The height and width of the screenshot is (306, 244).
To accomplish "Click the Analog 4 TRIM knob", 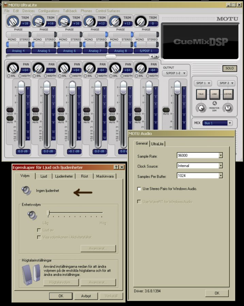I will pos(13,21).
